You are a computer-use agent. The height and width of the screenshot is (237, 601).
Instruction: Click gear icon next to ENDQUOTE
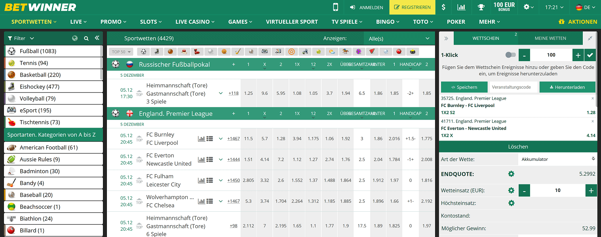pyautogui.click(x=511, y=174)
